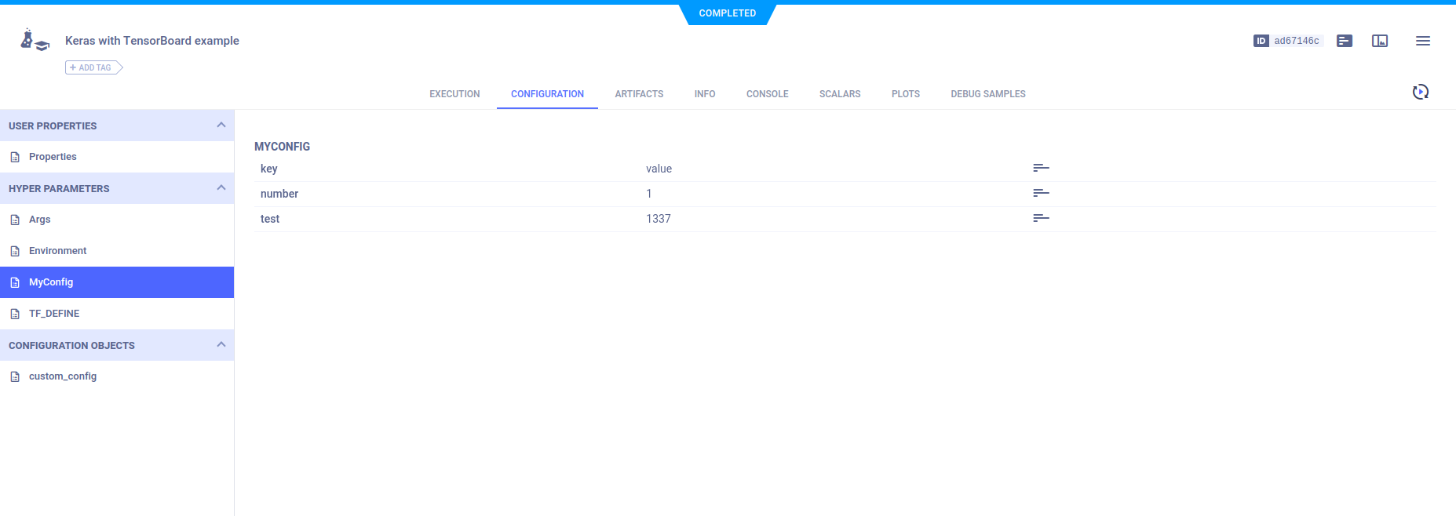
Task: Click the experiment task icon beside title
Action: [x=35, y=41]
